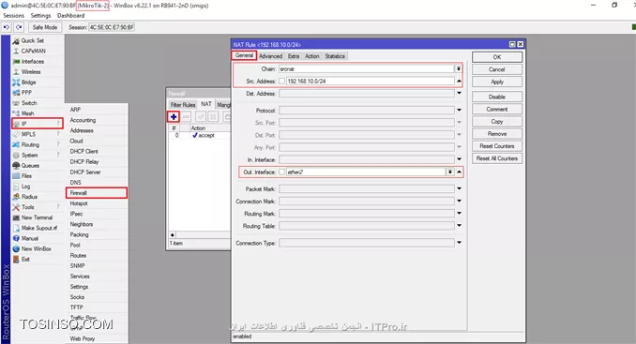Open New Terminal from sidebar

coord(38,217)
